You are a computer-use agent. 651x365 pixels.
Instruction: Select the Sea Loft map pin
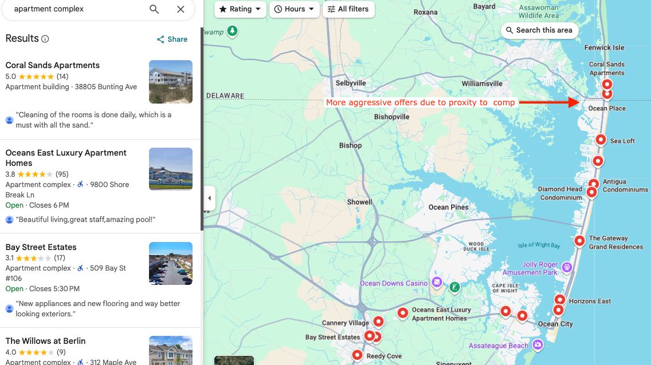pos(601,140)
